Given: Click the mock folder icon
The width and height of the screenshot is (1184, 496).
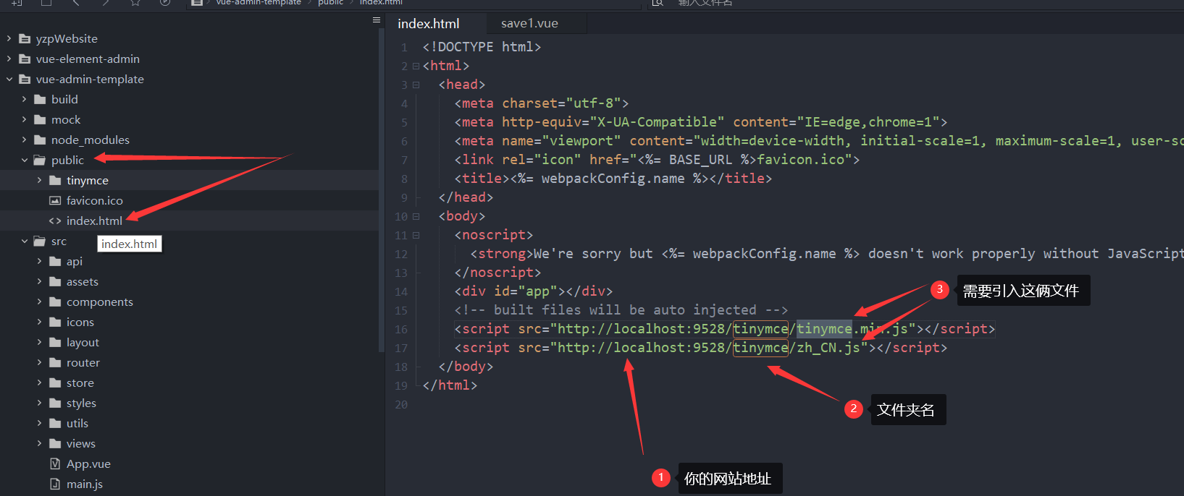Looking at the screenshot, I should pyautogui.click(x=40, y=119).
